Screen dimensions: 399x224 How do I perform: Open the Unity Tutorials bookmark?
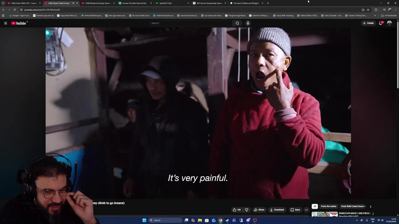331,15
